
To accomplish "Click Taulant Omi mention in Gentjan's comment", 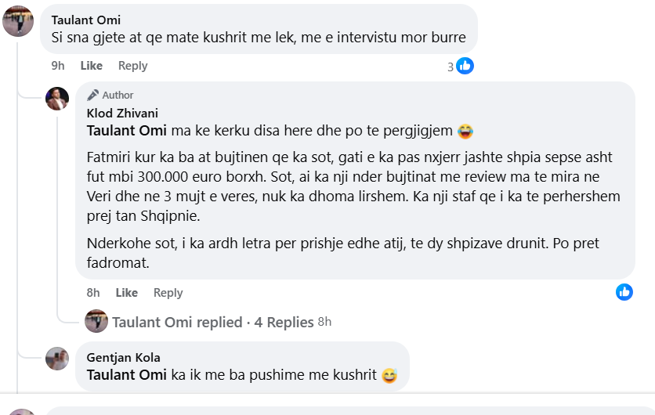I will 126,375.
